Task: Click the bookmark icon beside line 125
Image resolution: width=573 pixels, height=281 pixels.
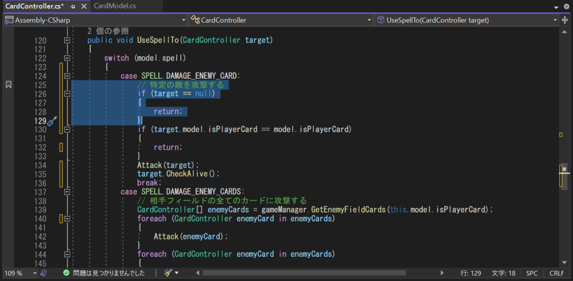Action: coord(8,85)
